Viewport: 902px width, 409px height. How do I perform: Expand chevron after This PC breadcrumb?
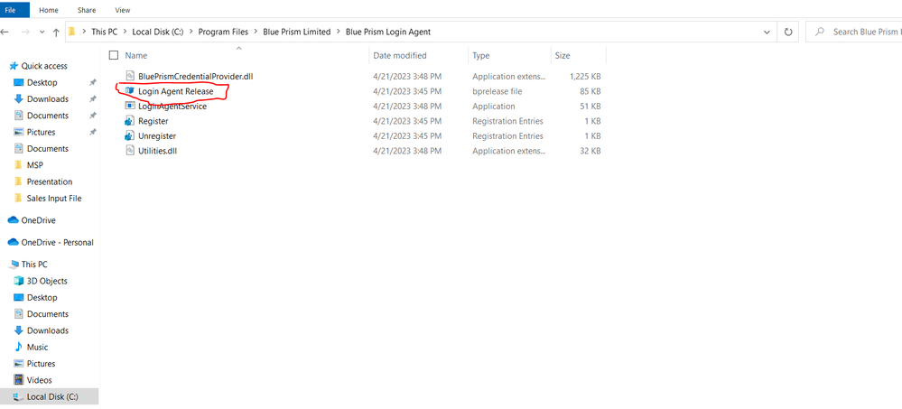point(125,33)
